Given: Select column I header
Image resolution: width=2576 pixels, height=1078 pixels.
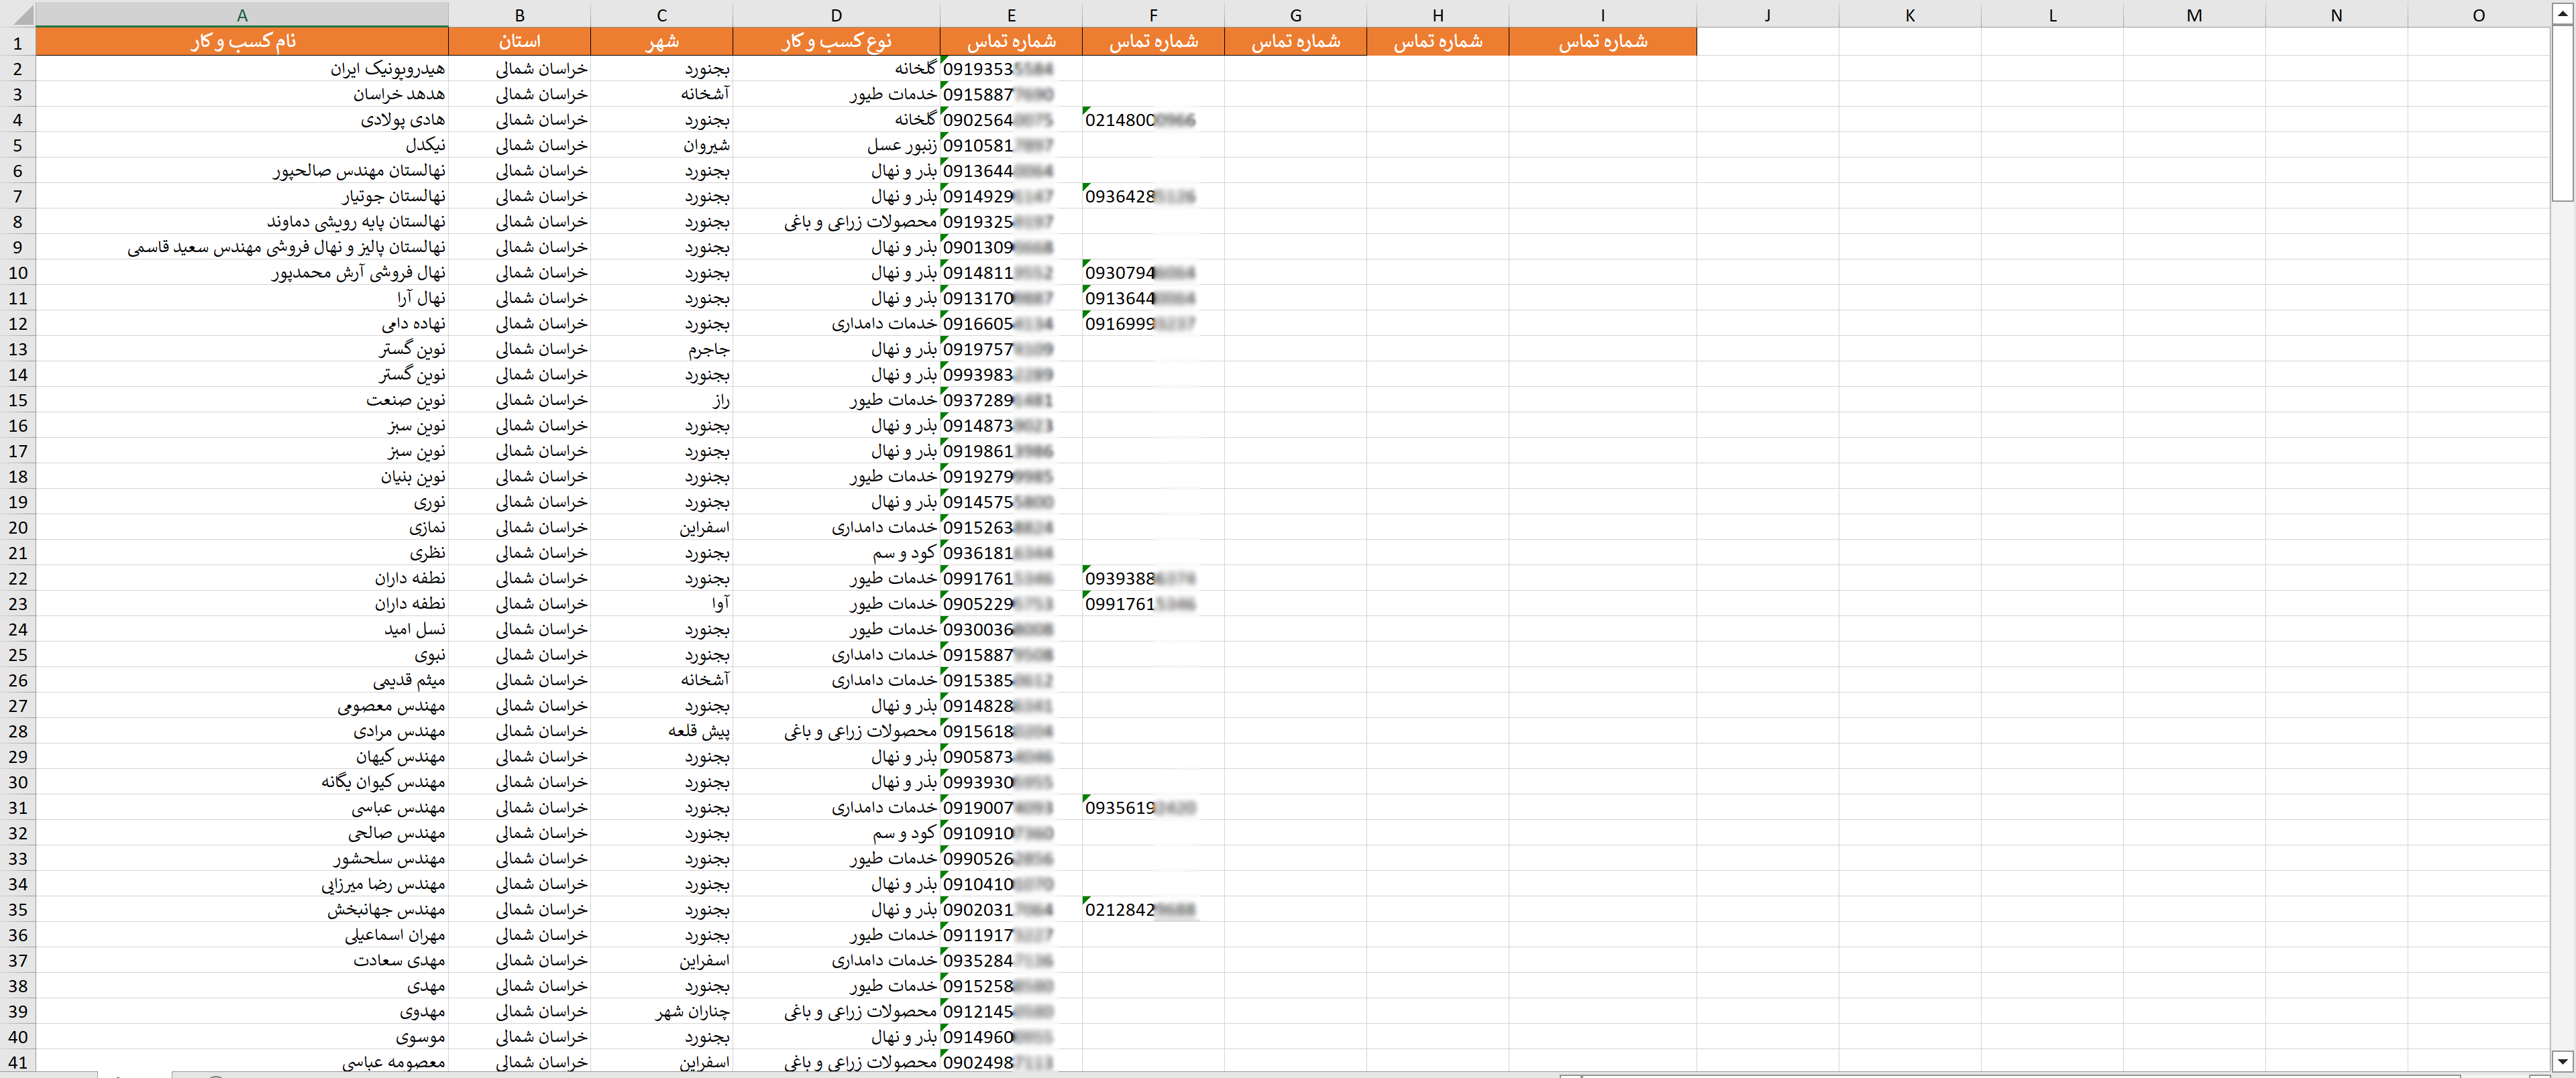Looking at the screenshot, I should tap(1602, 15).
